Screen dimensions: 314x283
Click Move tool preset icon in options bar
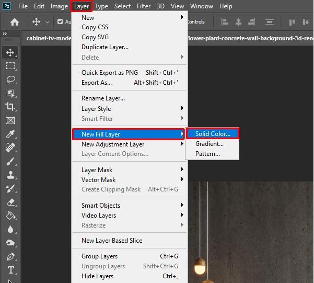pyautogui.click(x=36, y=21)
